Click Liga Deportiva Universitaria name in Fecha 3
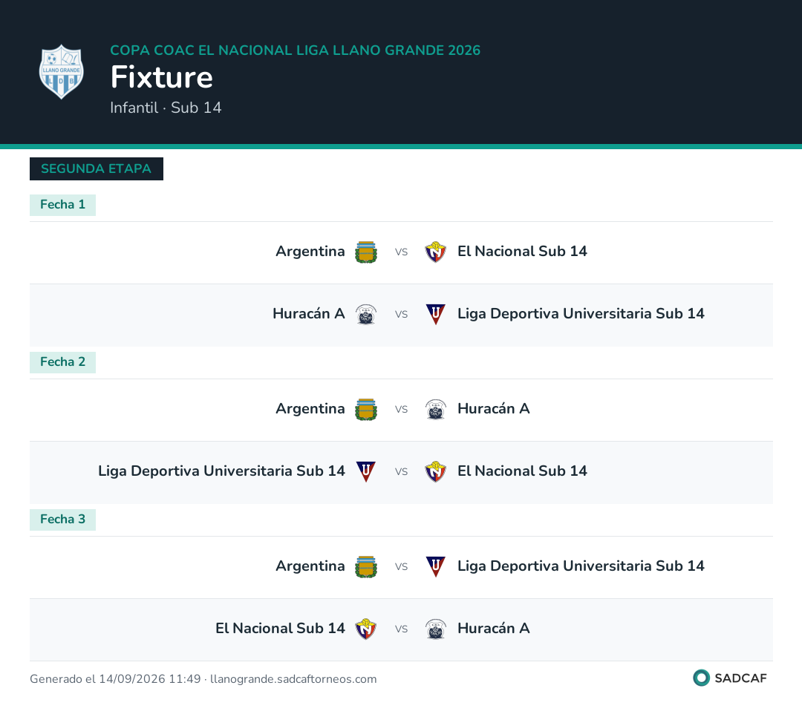This screenshot has width=802, height=717. [581, 566]
